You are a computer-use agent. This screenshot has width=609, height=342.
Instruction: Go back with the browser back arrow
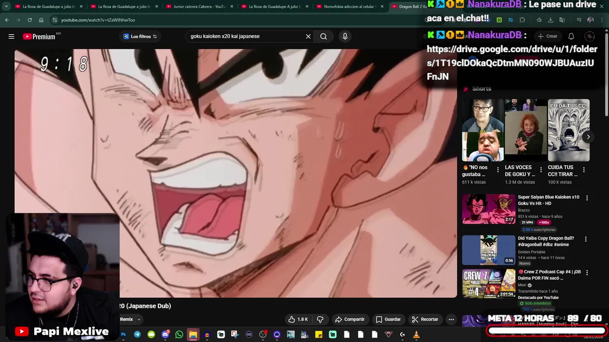7,20
